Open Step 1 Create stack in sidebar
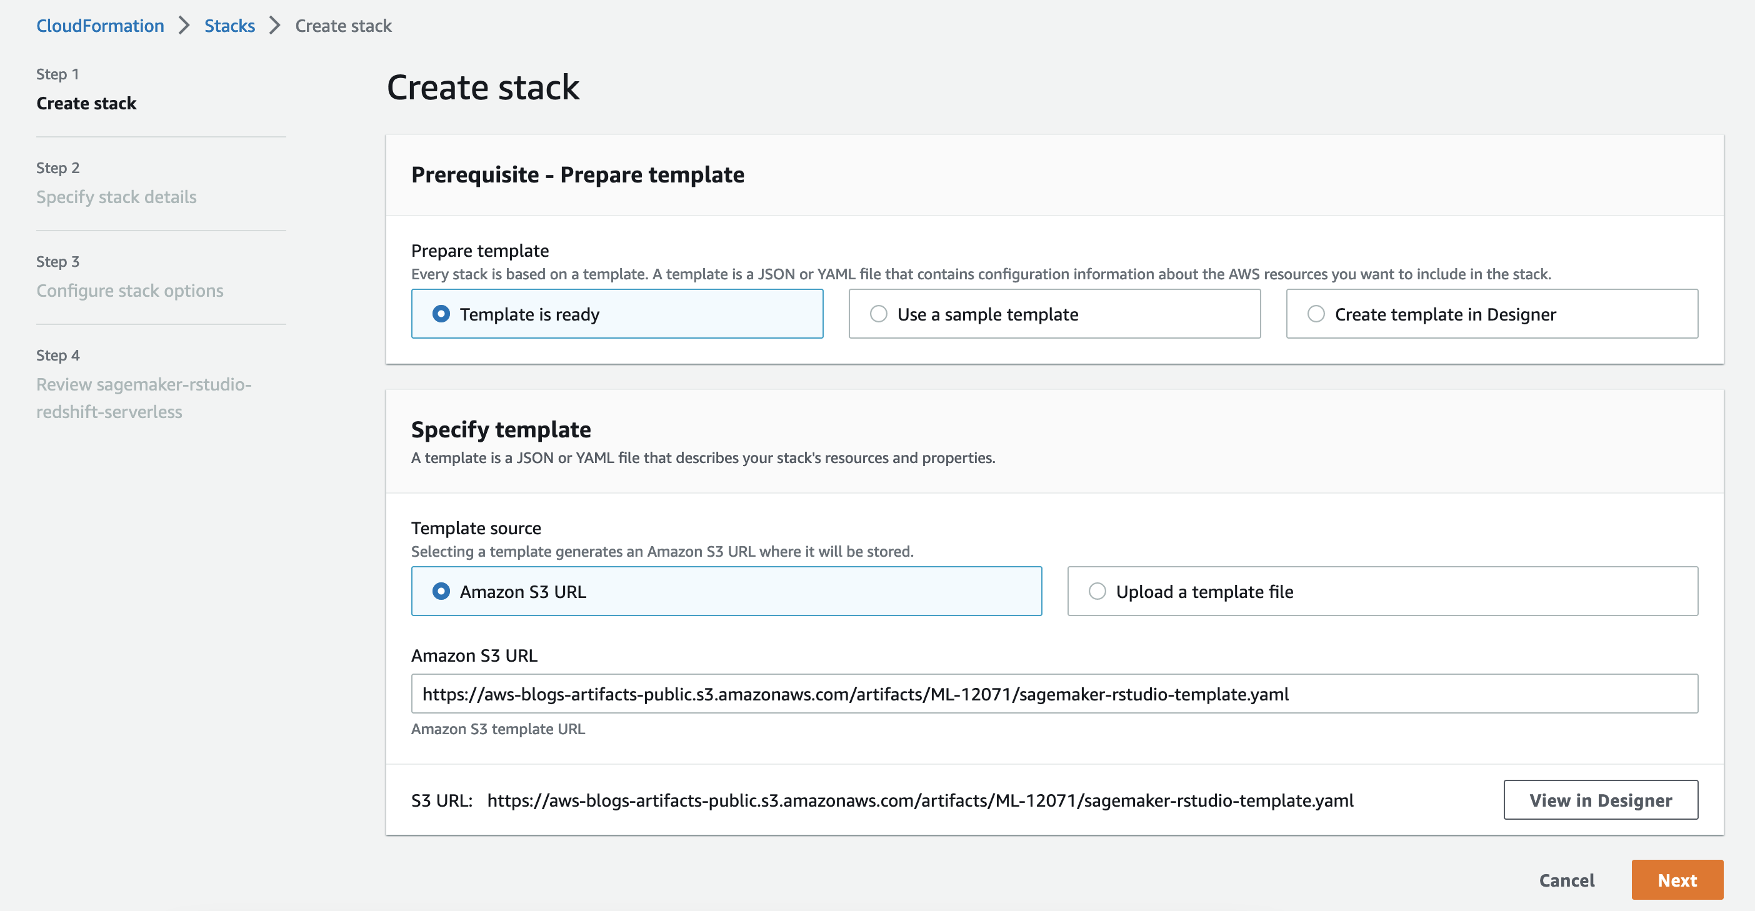 click(x=86, y=104)
